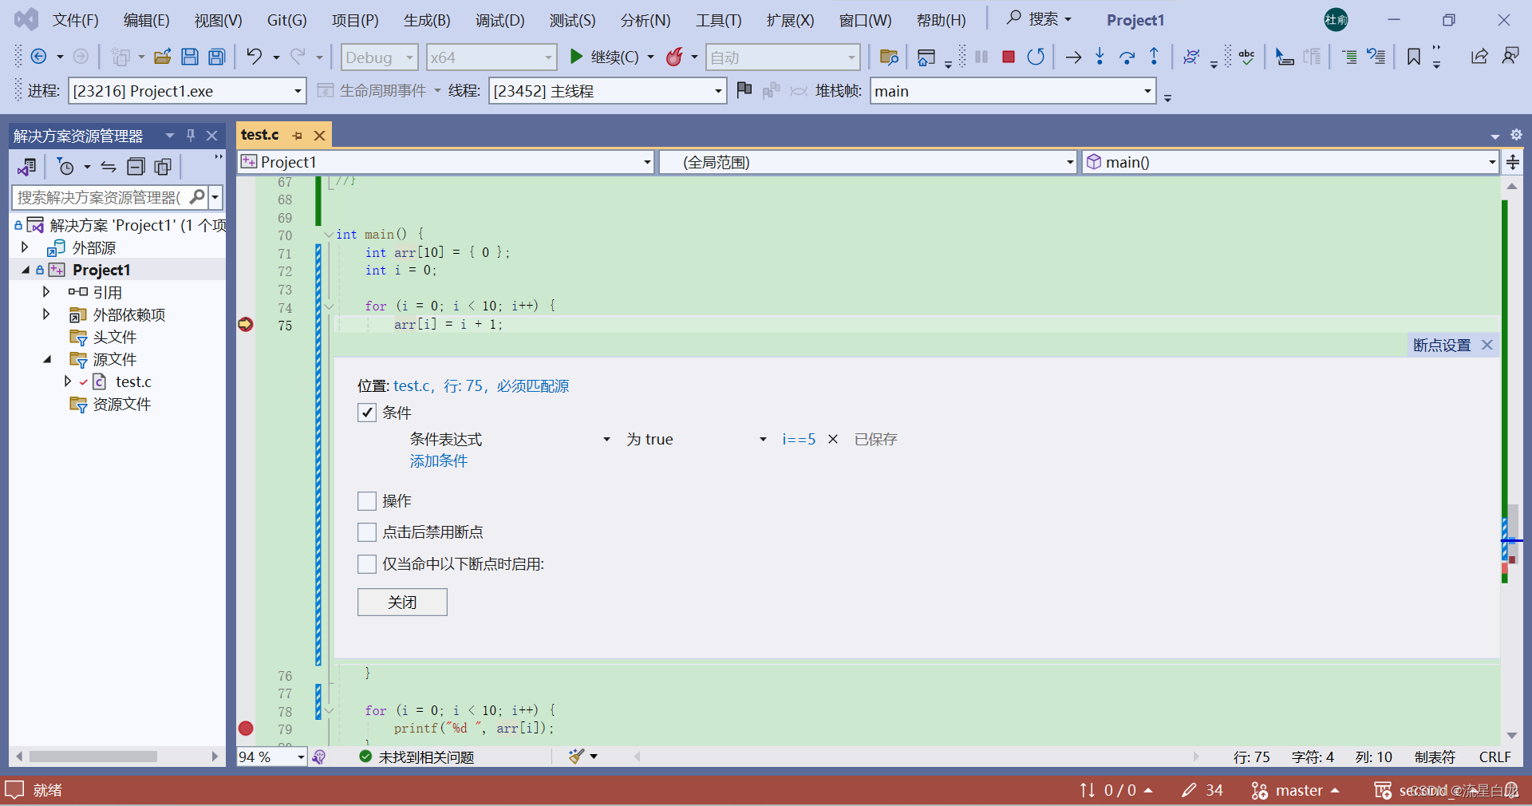Click the editor bottom scroll down arrow

(x=1511, y=735)
